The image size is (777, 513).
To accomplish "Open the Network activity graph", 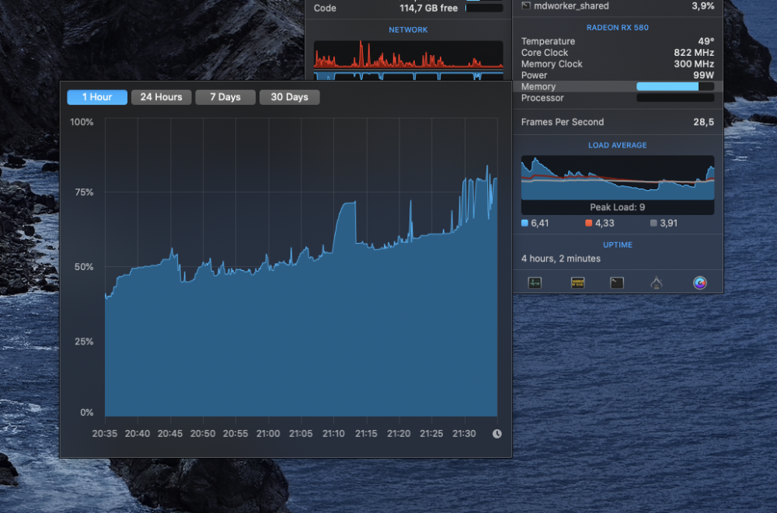I will pyautogui.click(x=409, y=60).
